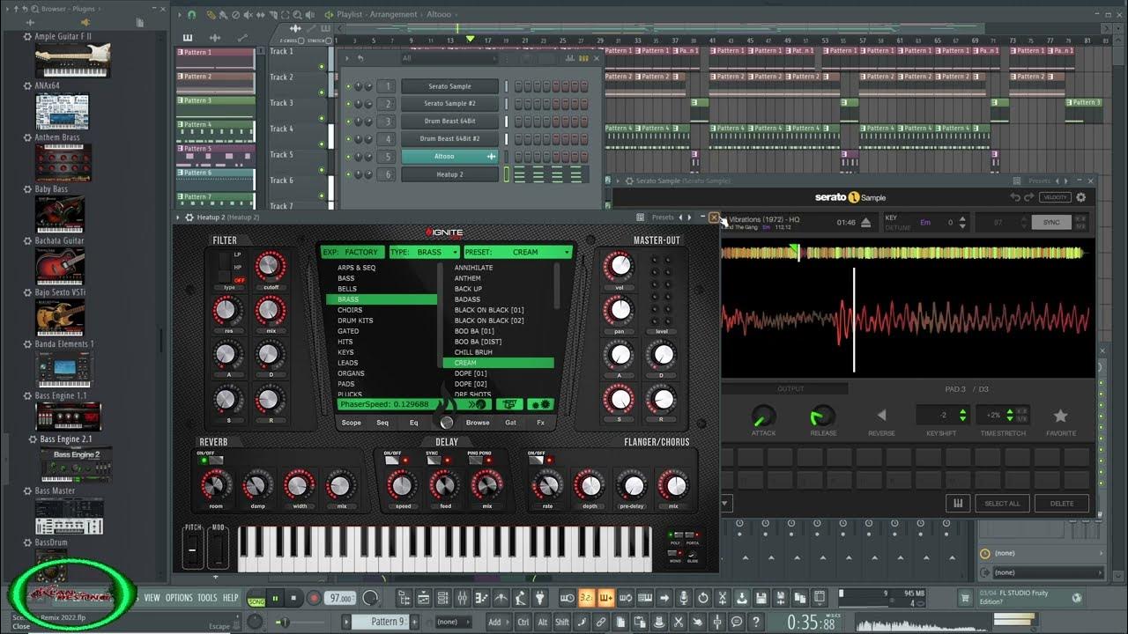This screenshot has width=1128, height=634.
Task: Switch to the Fx tab in Heatup
Action: click(540, 423)
